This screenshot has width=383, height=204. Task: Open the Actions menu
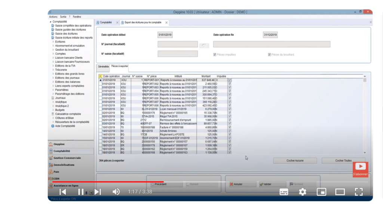[53, 17]
